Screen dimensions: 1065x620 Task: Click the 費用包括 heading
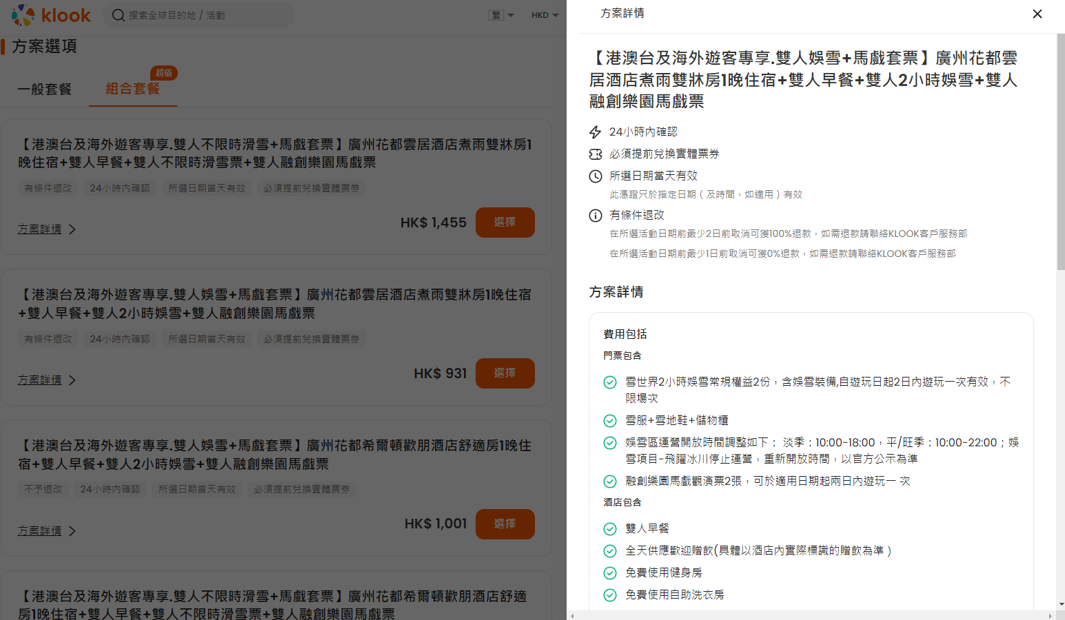click(x=625, y=334)
